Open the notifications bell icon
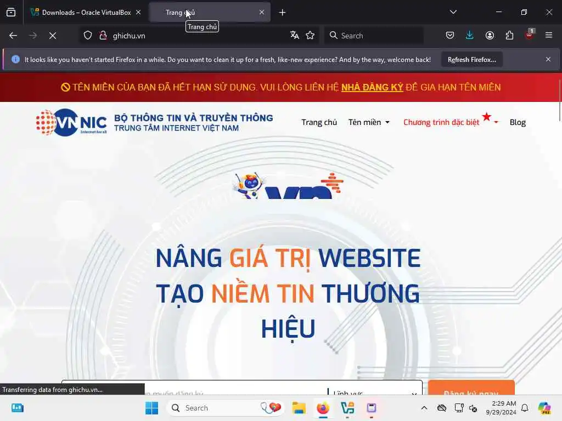This screenshot has width=562, height=421. pos(525,408)
